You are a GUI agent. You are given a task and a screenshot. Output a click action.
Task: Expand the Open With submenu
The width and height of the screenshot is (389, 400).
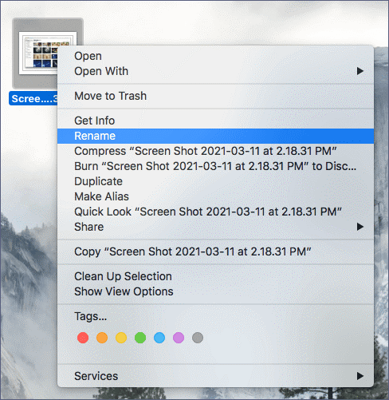tap(215, 71)
